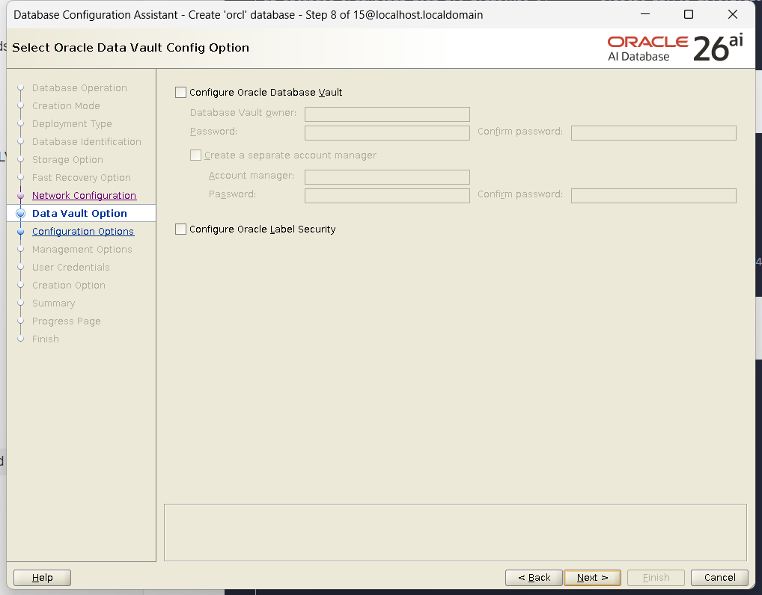Click the disabled Finish button

(656, 578)
